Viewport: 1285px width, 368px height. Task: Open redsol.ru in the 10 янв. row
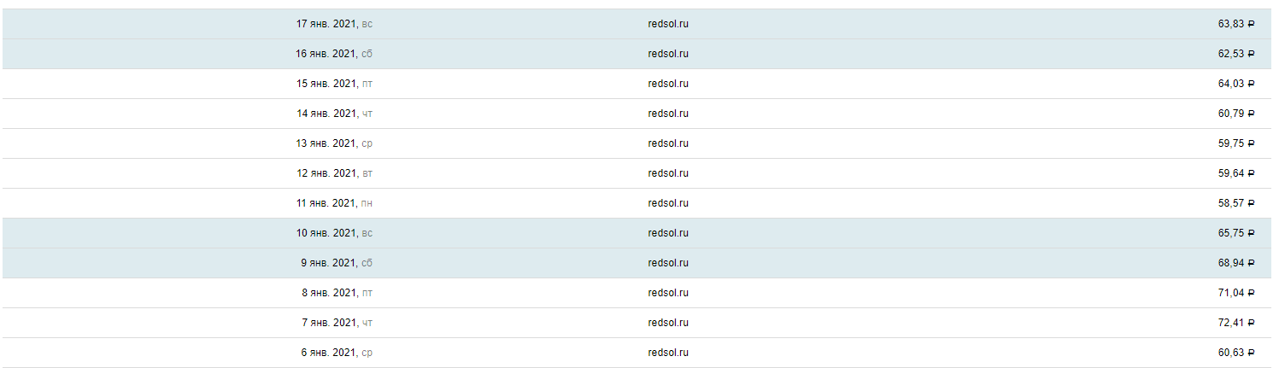point(668,233)
